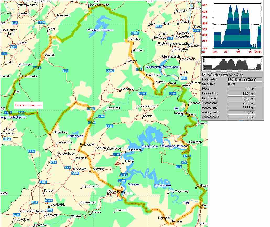The width and height of the screenshot is (270, 227).
Task: Click the colored elevation profile chart
Action: point(237,26)
